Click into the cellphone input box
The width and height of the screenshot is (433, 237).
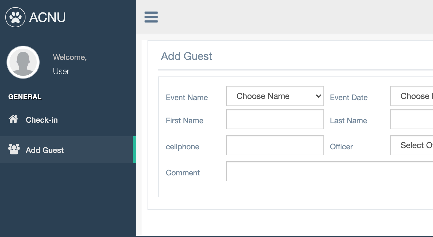(x=275, y=145)
